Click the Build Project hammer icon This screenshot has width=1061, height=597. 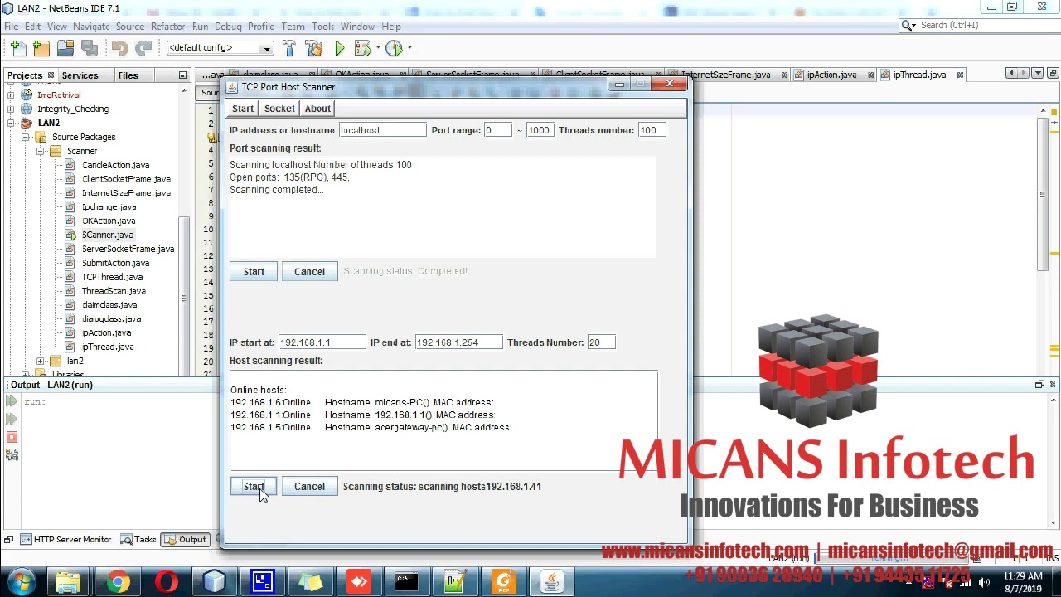[x=288, y=49]
